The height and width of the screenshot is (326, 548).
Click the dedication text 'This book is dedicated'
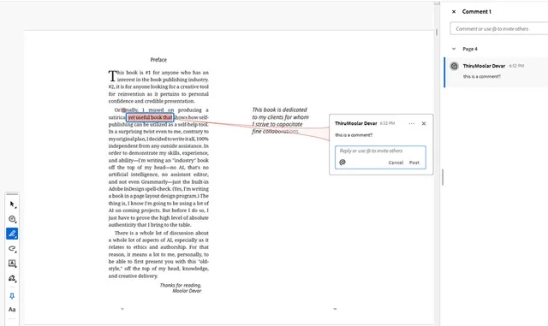[x=280, y=110]
